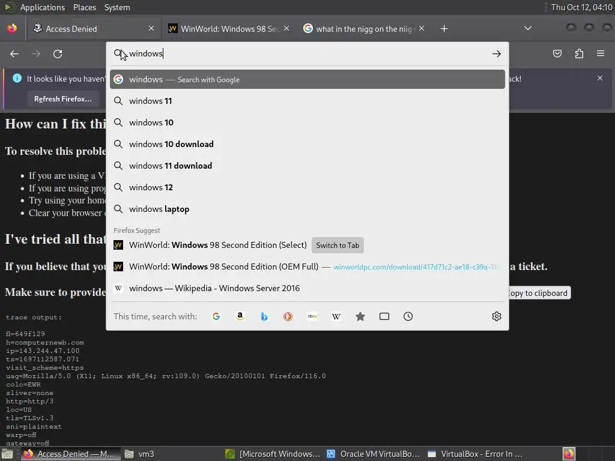Open the Places menu
615x461 pixels.
pos(84,7)
